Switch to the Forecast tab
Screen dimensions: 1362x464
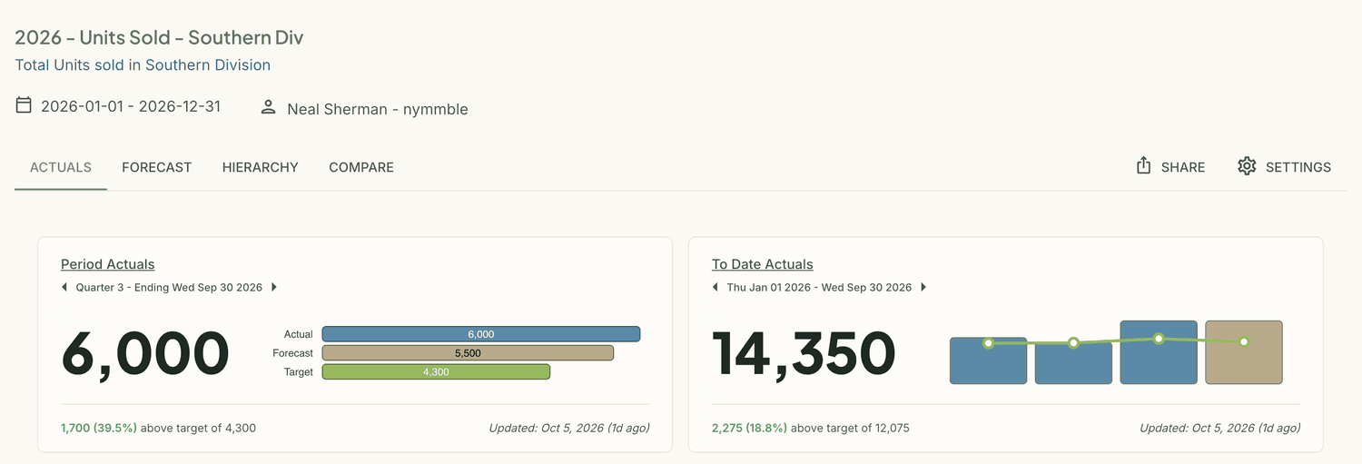pos(157,167)
